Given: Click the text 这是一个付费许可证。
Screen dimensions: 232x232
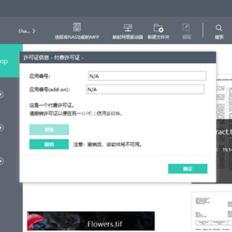Looking at the screenshot, I should click(52, 106).
